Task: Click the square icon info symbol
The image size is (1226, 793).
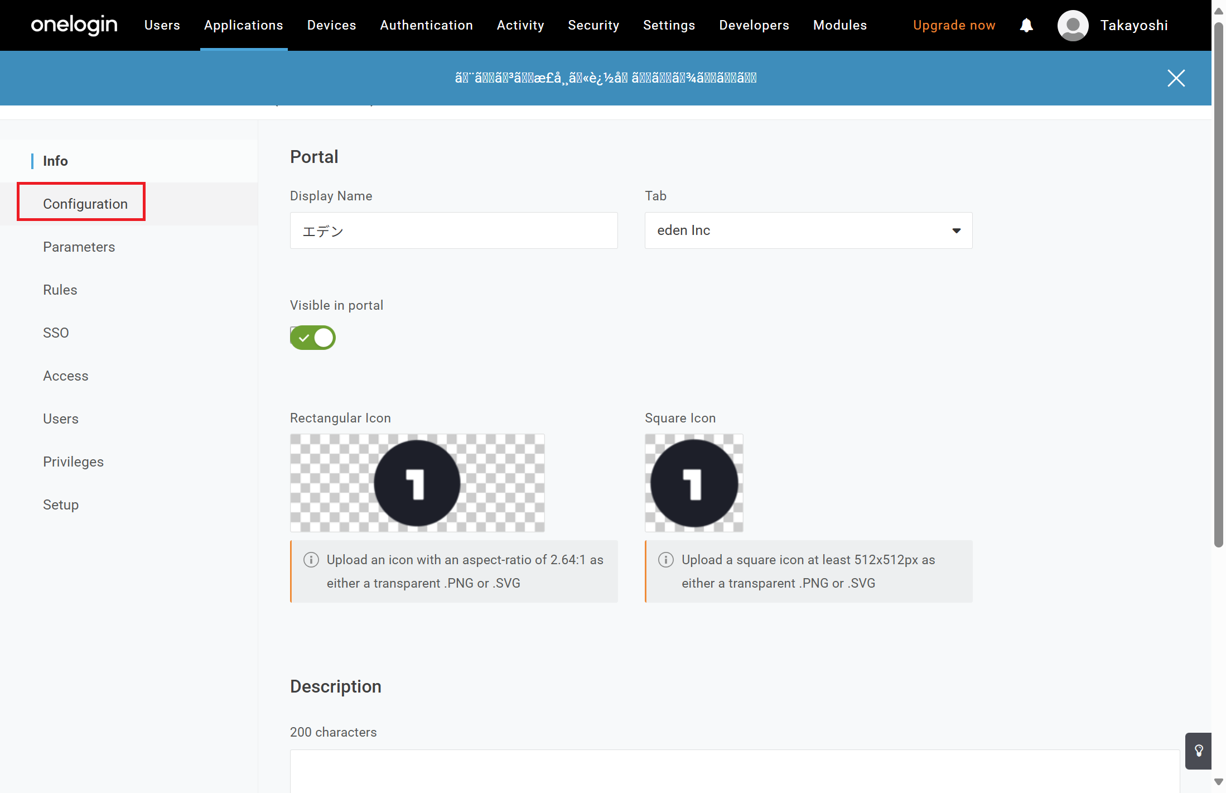Action: click(x=665, y=560)
